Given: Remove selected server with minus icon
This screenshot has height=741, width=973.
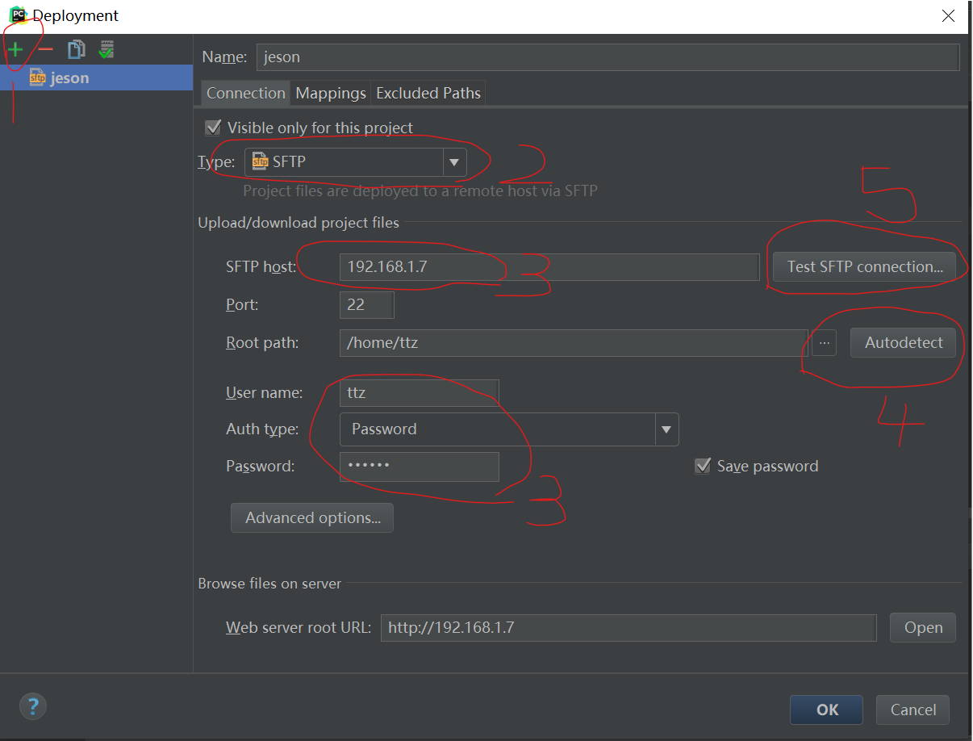Looking at the screenshot, I should tap(46, 50).
